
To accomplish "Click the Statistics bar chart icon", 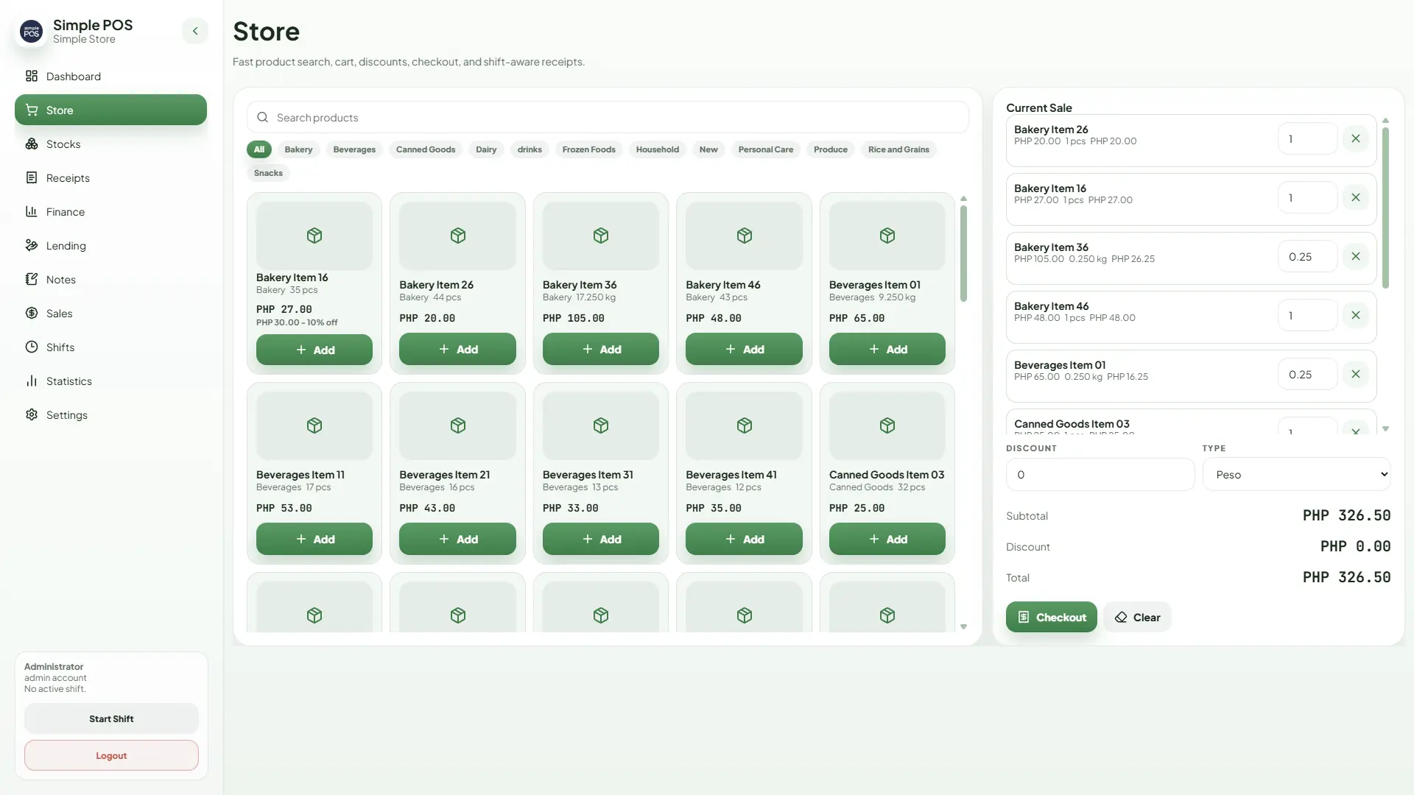I will (32, 381).
